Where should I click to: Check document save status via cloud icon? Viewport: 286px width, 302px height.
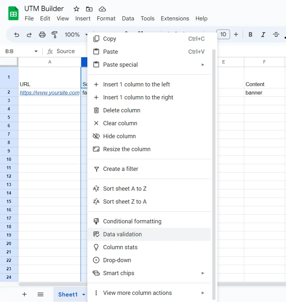tap(102, 9)
